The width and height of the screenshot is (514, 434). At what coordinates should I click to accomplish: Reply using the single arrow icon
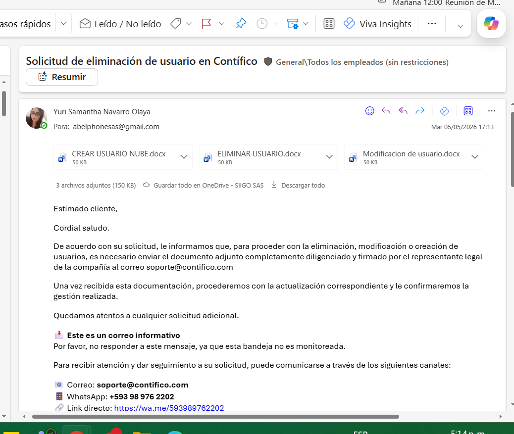click(x=386, y=111)
